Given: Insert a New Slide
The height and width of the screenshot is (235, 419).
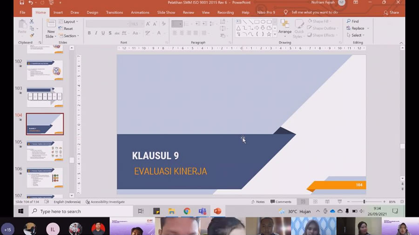Looking at the screenshot, I should 50,28.
